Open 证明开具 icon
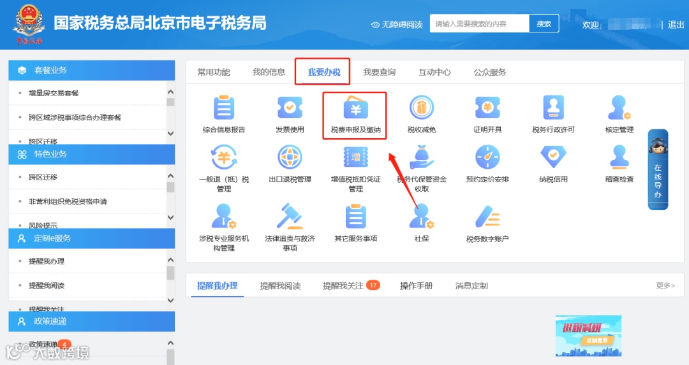689x365 pixels. [487, 108]
